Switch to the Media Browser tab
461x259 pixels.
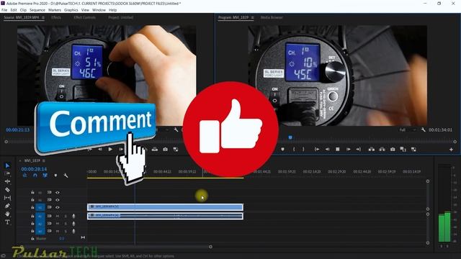(272, 17)
